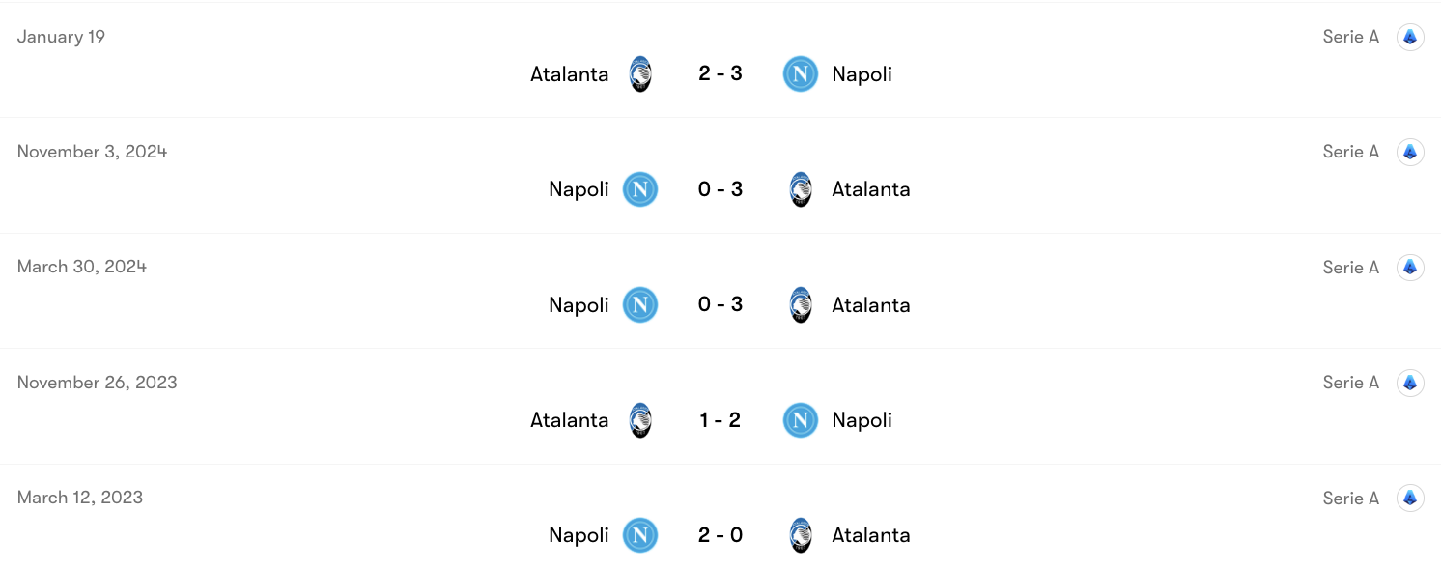Click the Serie A text beside November 3, 2024

click(1350, 151)
